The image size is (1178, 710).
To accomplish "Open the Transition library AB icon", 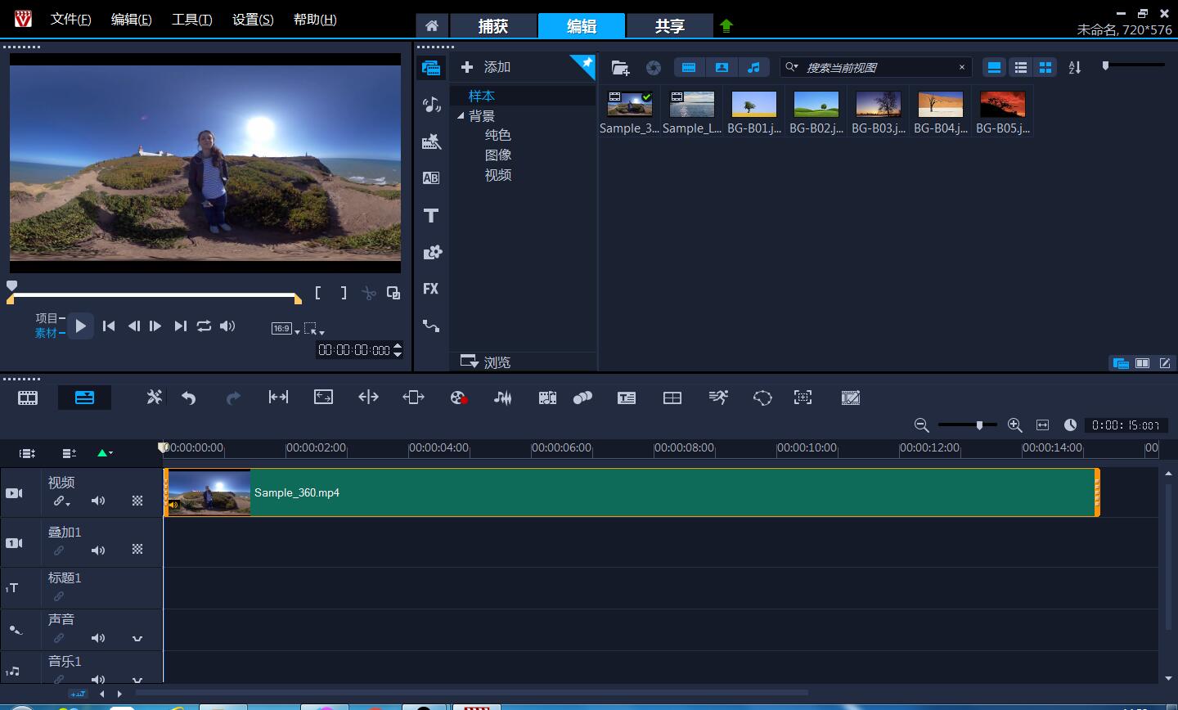I will (x=431, y=178).
